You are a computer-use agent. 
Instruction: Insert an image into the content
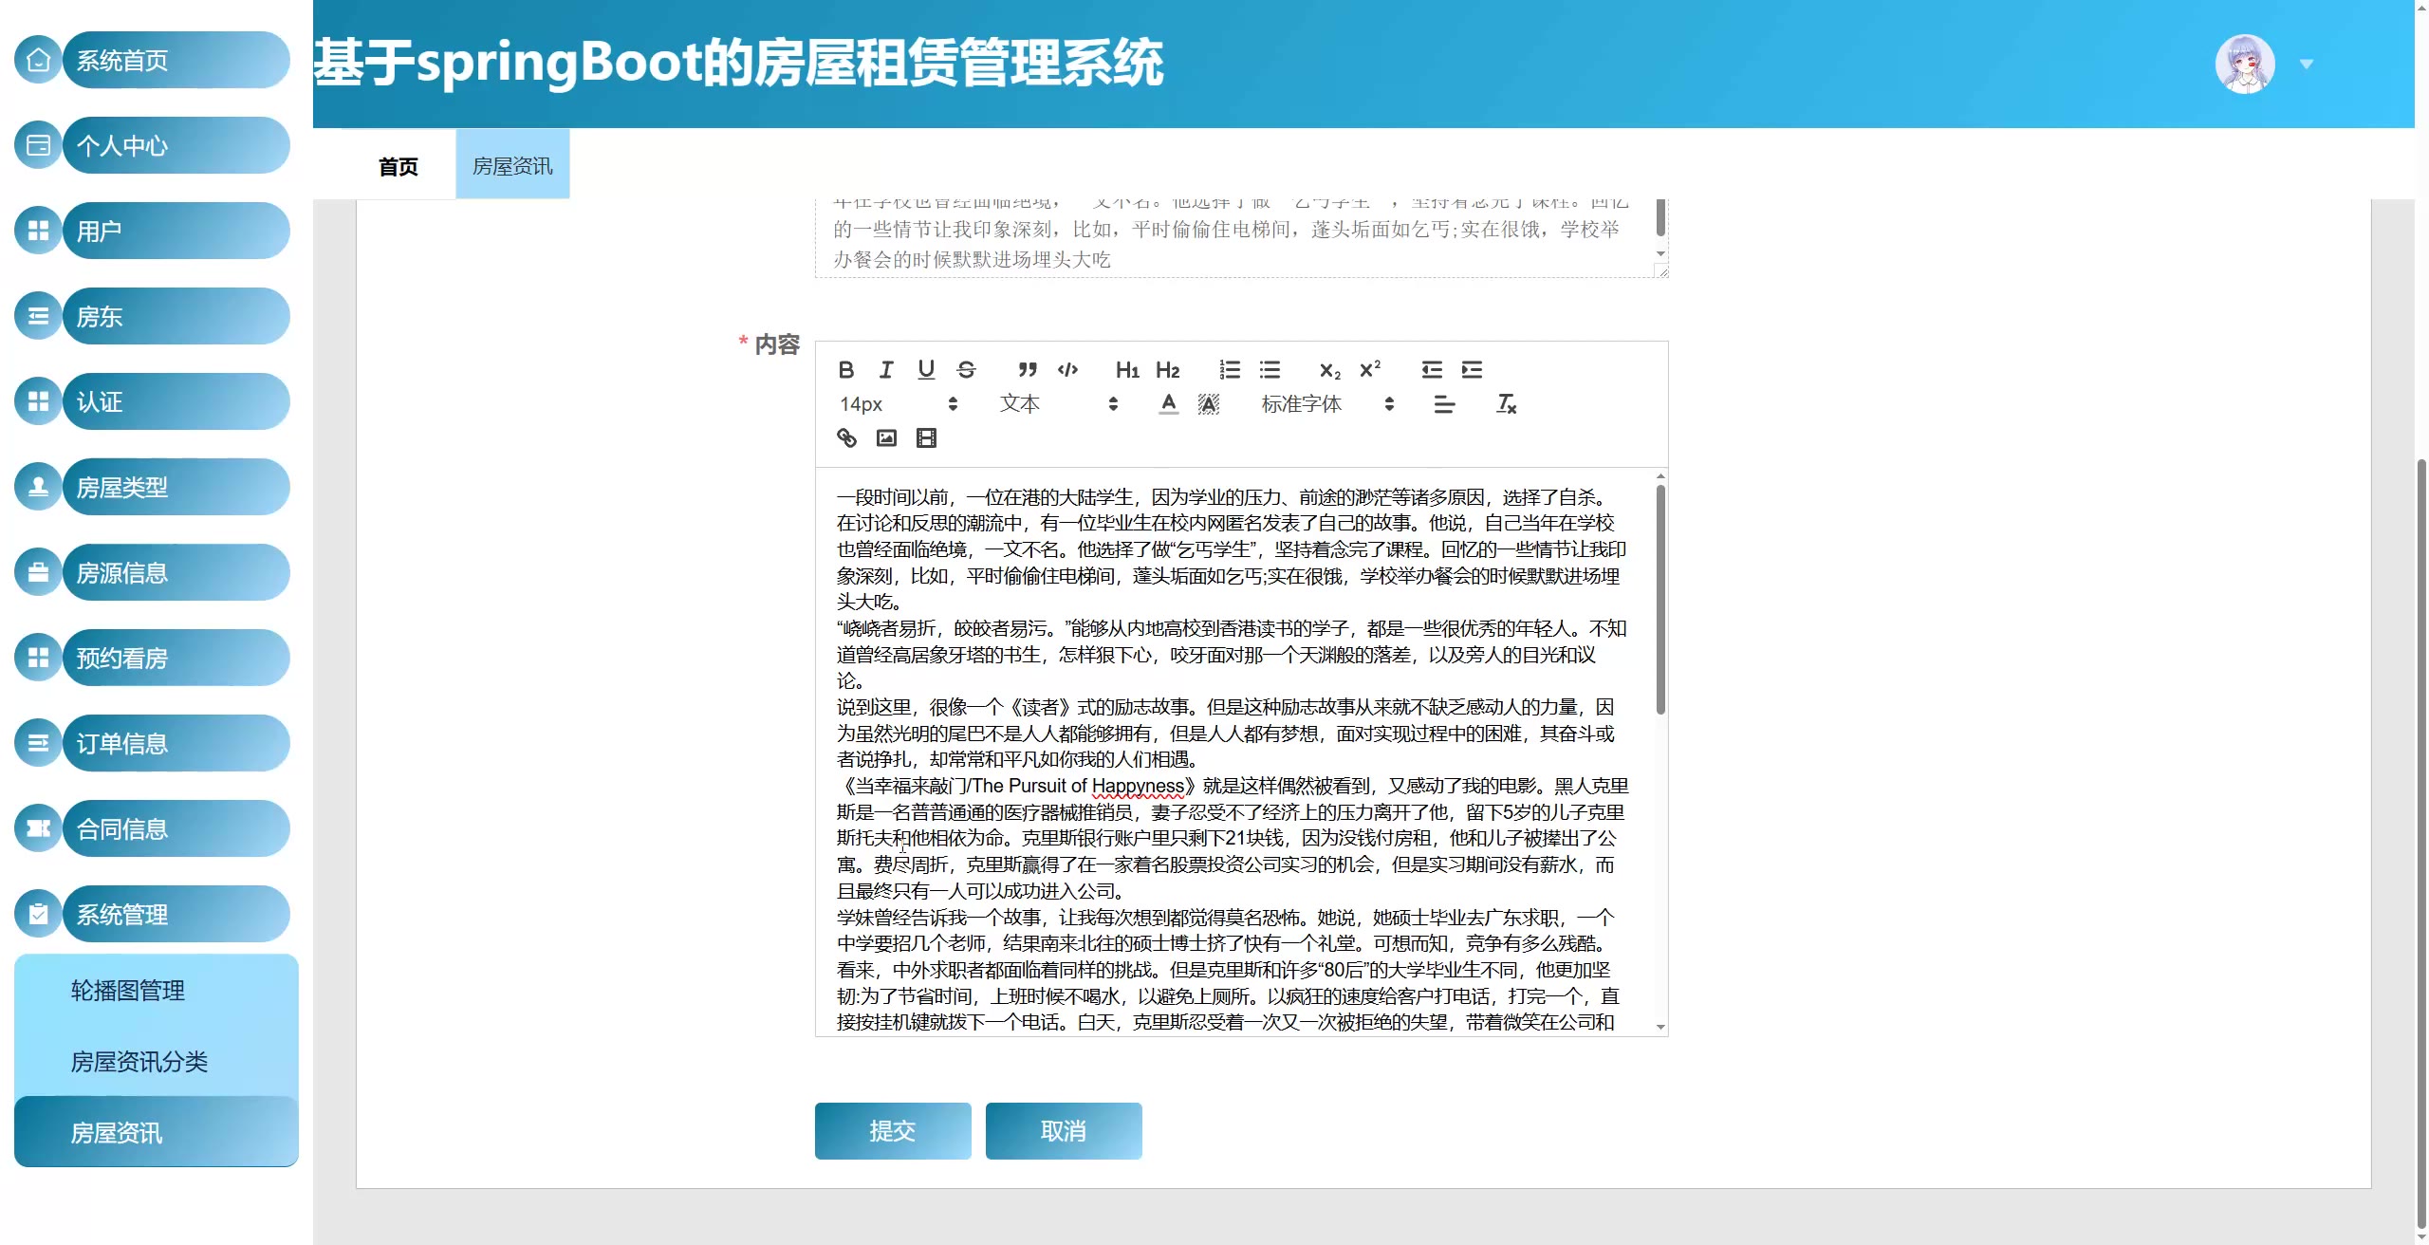point(886,437)
